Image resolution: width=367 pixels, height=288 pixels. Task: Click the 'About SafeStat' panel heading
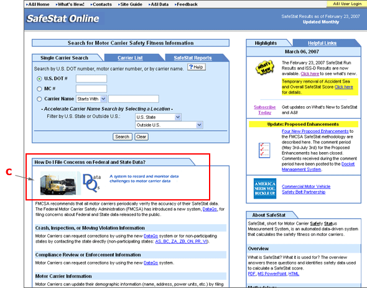click(x=269, y=215)
